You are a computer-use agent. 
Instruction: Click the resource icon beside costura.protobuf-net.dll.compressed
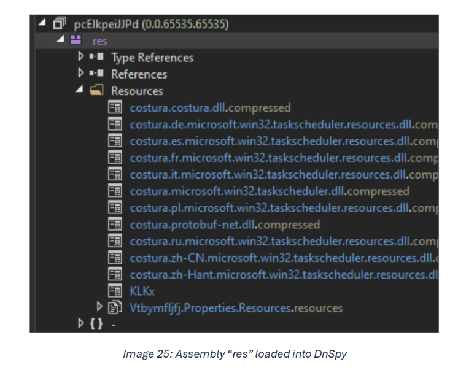[115, 224]
